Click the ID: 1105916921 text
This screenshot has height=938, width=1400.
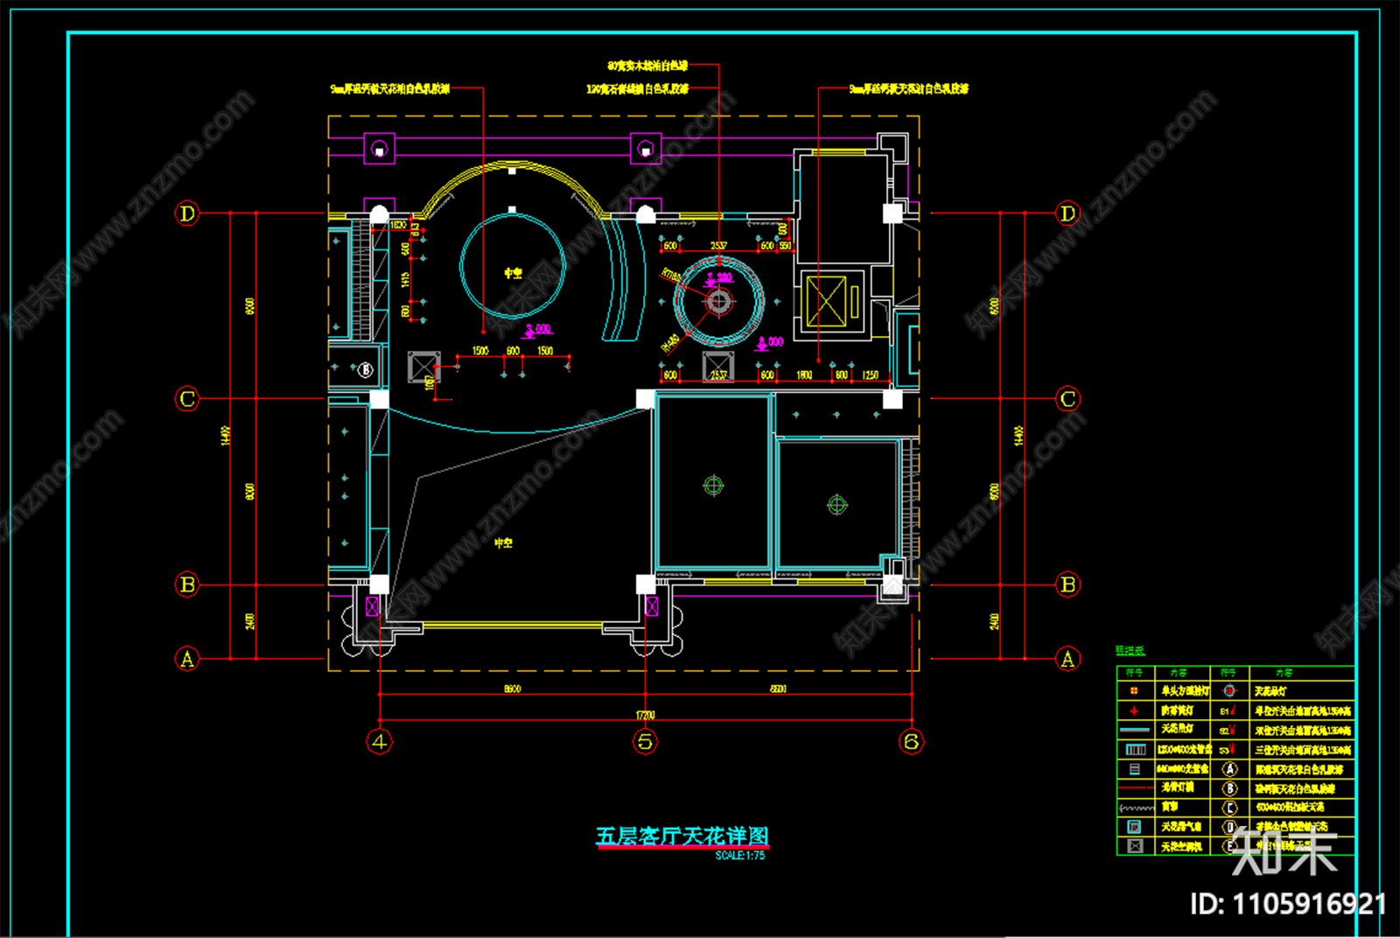pos(1289,904)
